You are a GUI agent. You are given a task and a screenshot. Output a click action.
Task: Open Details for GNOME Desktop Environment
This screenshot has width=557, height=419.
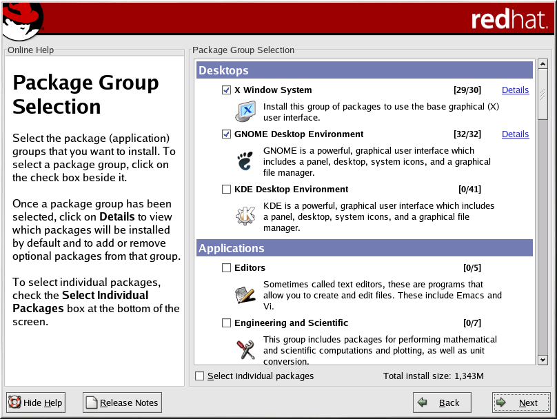(x=515, y=134)
